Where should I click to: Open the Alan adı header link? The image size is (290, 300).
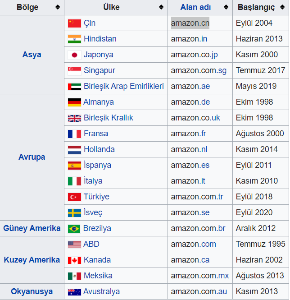195,7
